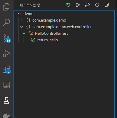Click the 테스트하는 중 panel title
This screenshot has width=117, height=118.
click(x=30, y=5)
